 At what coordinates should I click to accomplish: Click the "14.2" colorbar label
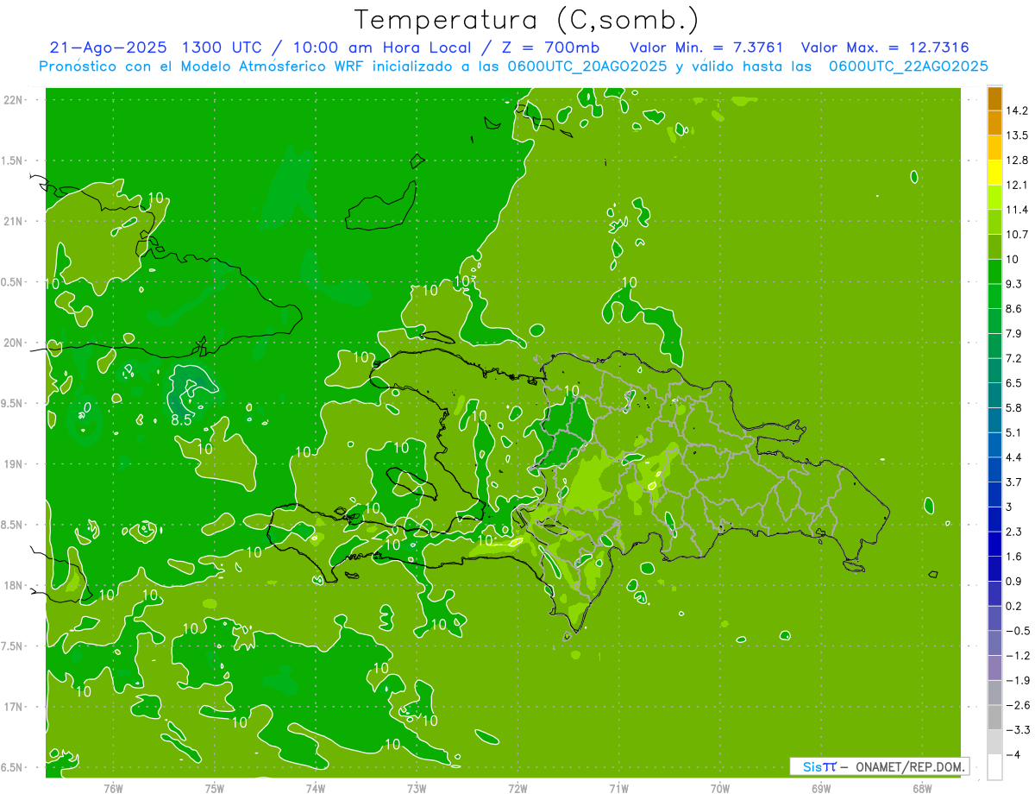[x=1018, y=110]
